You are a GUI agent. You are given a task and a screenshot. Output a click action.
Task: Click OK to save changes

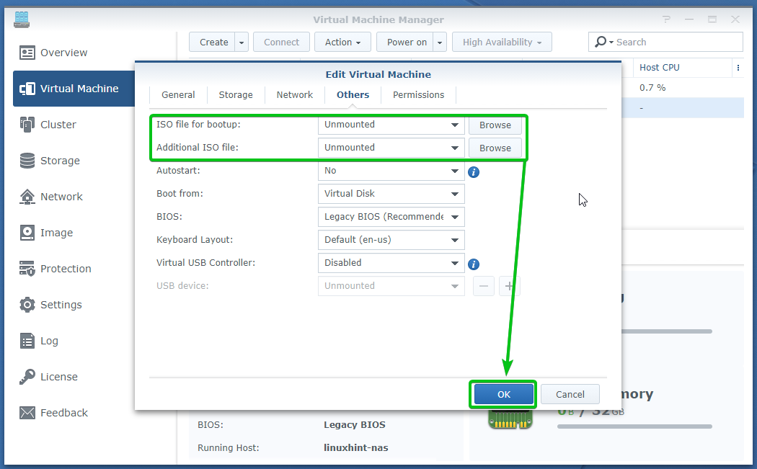503,394
